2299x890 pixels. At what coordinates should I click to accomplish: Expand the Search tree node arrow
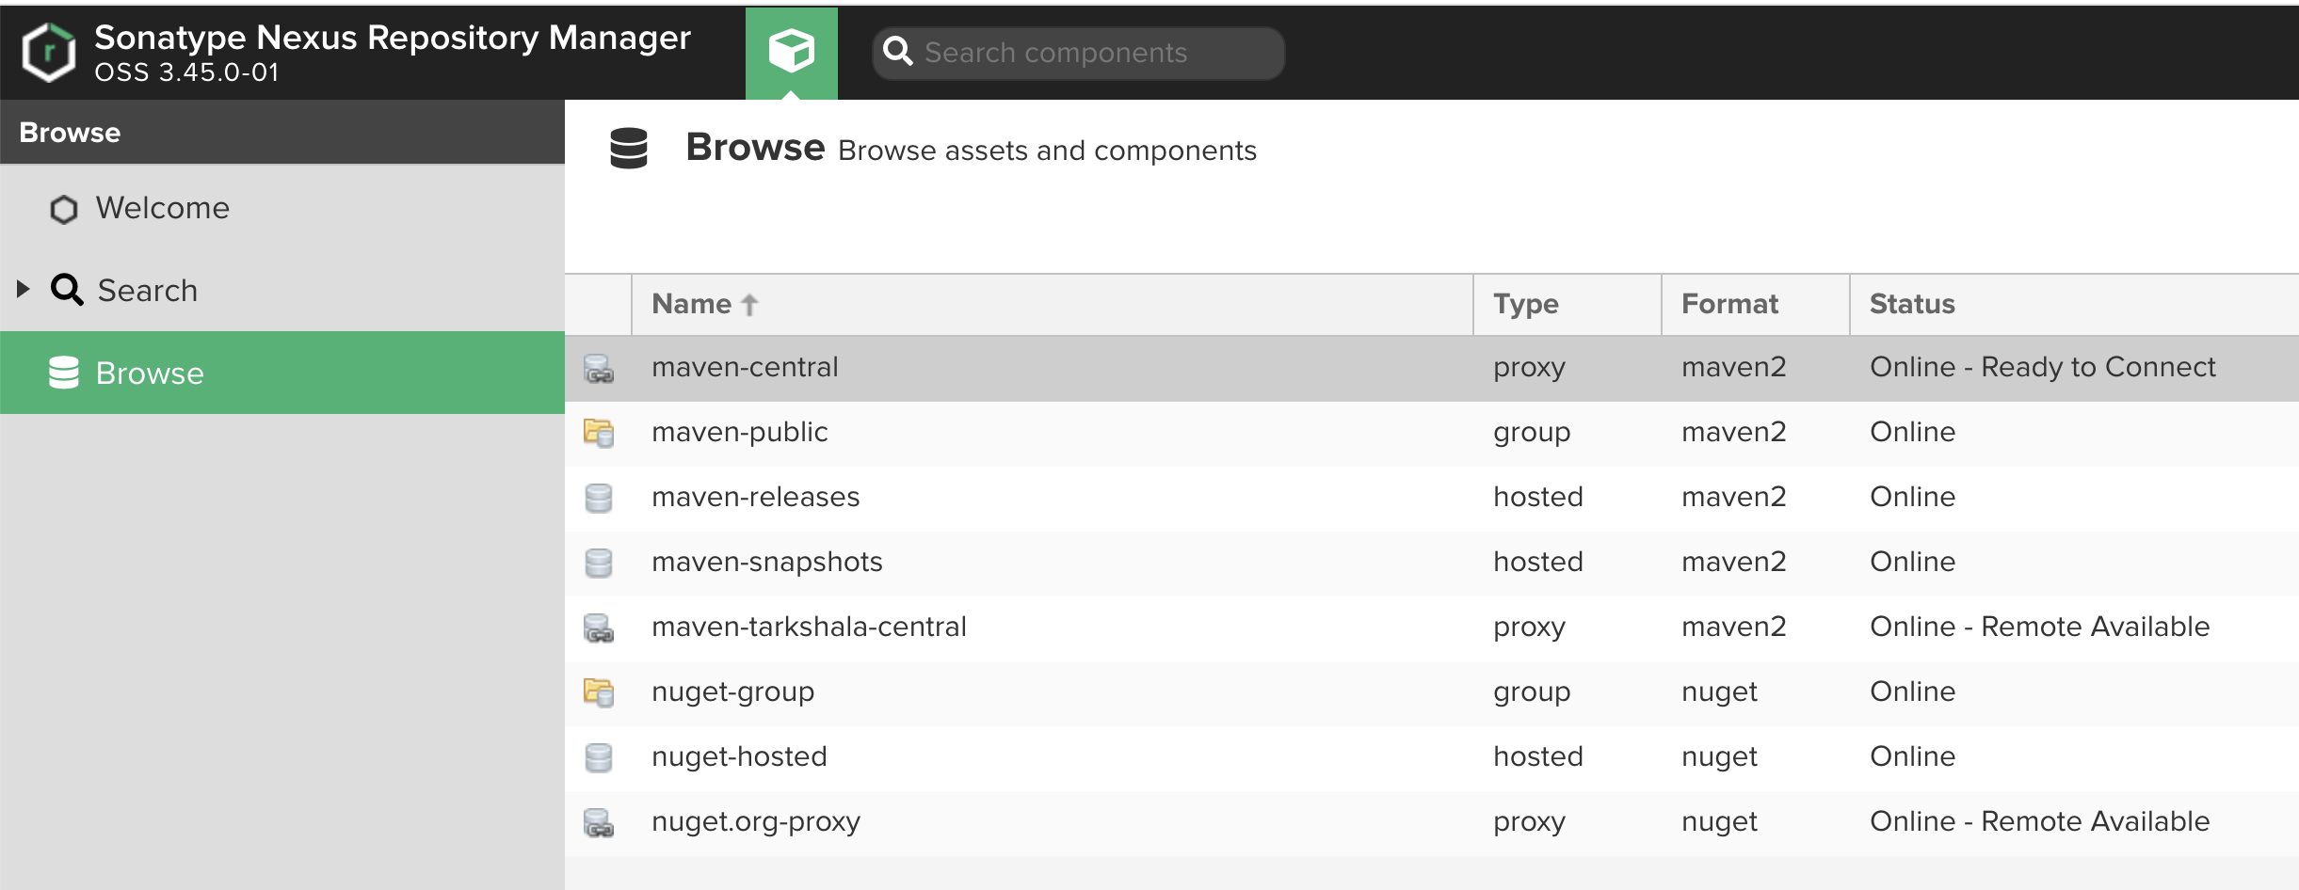point(24,289)
